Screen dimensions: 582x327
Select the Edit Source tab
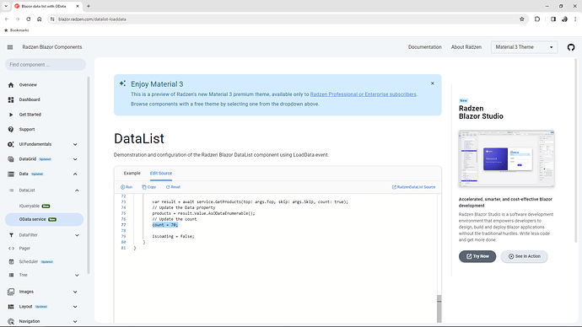click(161, 173)
